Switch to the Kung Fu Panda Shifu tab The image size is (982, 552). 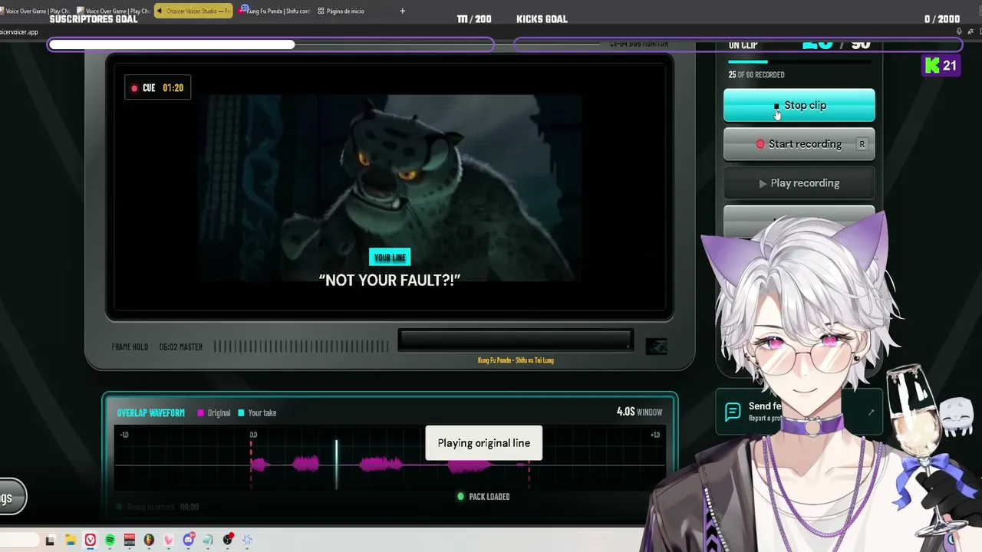pyautogui.click(x=275, y=11)
